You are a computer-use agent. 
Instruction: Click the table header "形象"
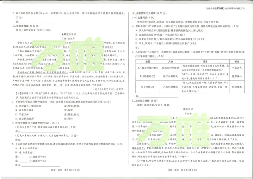[237, 61]
